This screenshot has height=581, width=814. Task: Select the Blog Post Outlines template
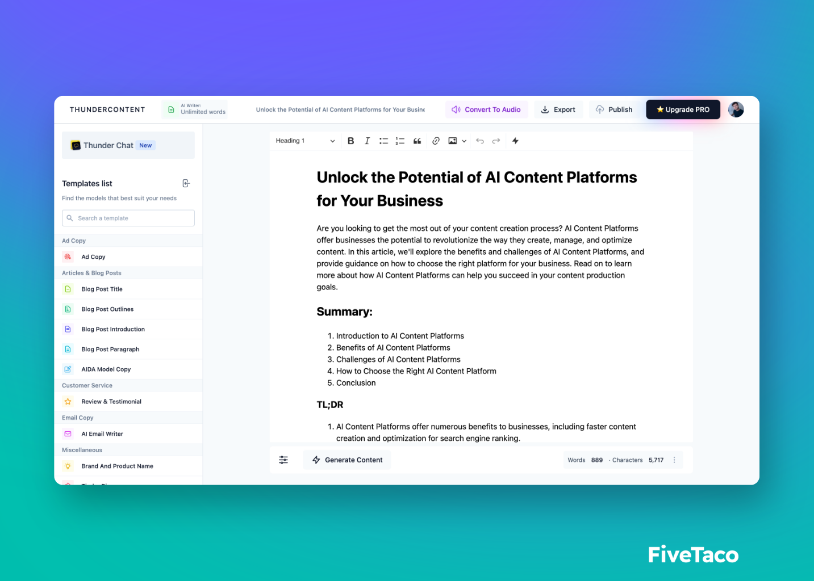tap(128, 309)
